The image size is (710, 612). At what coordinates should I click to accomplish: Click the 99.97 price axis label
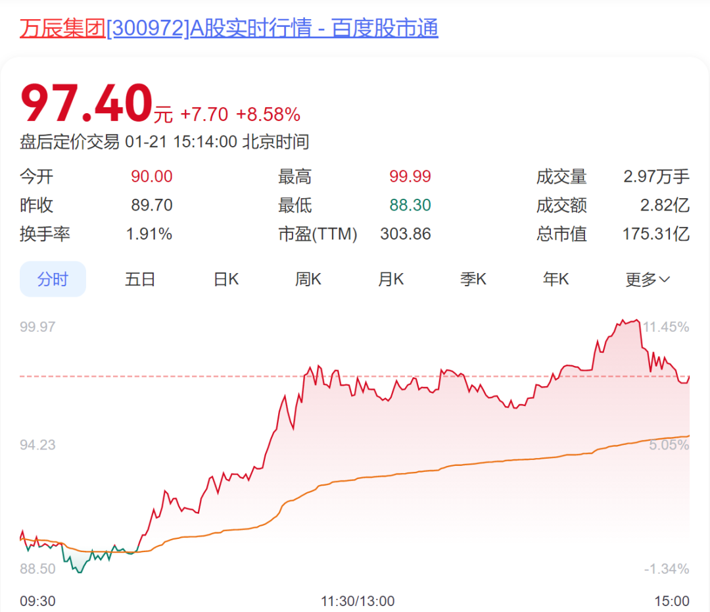click(x=37, y=327)
